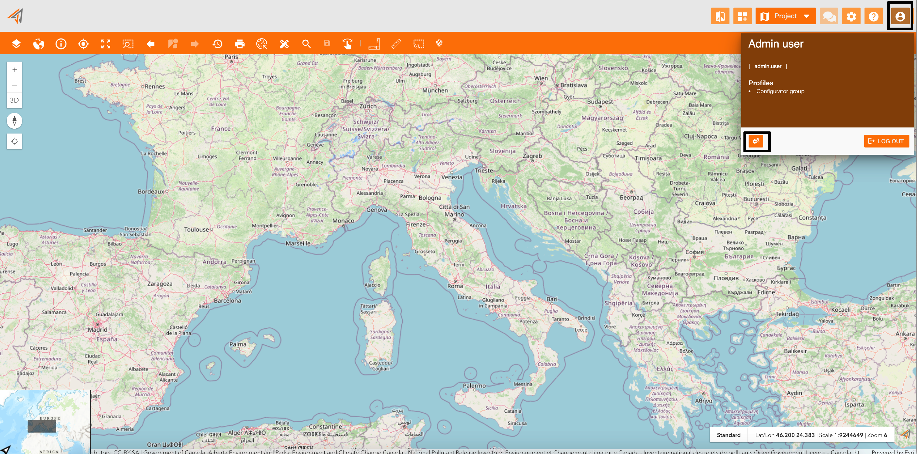Open settings with the header gear icon
The height and width of the screenshot is (454, 917).
tap(851, 16)
